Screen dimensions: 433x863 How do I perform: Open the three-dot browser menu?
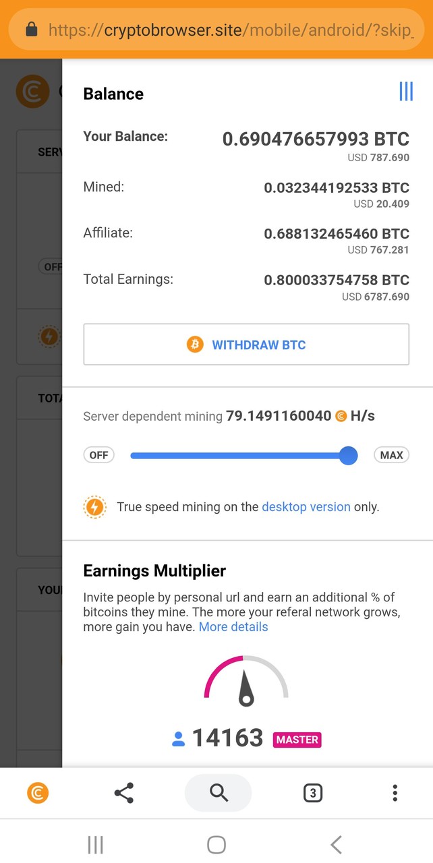point(395,793)
